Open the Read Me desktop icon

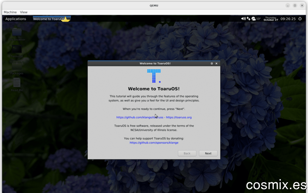17,85
